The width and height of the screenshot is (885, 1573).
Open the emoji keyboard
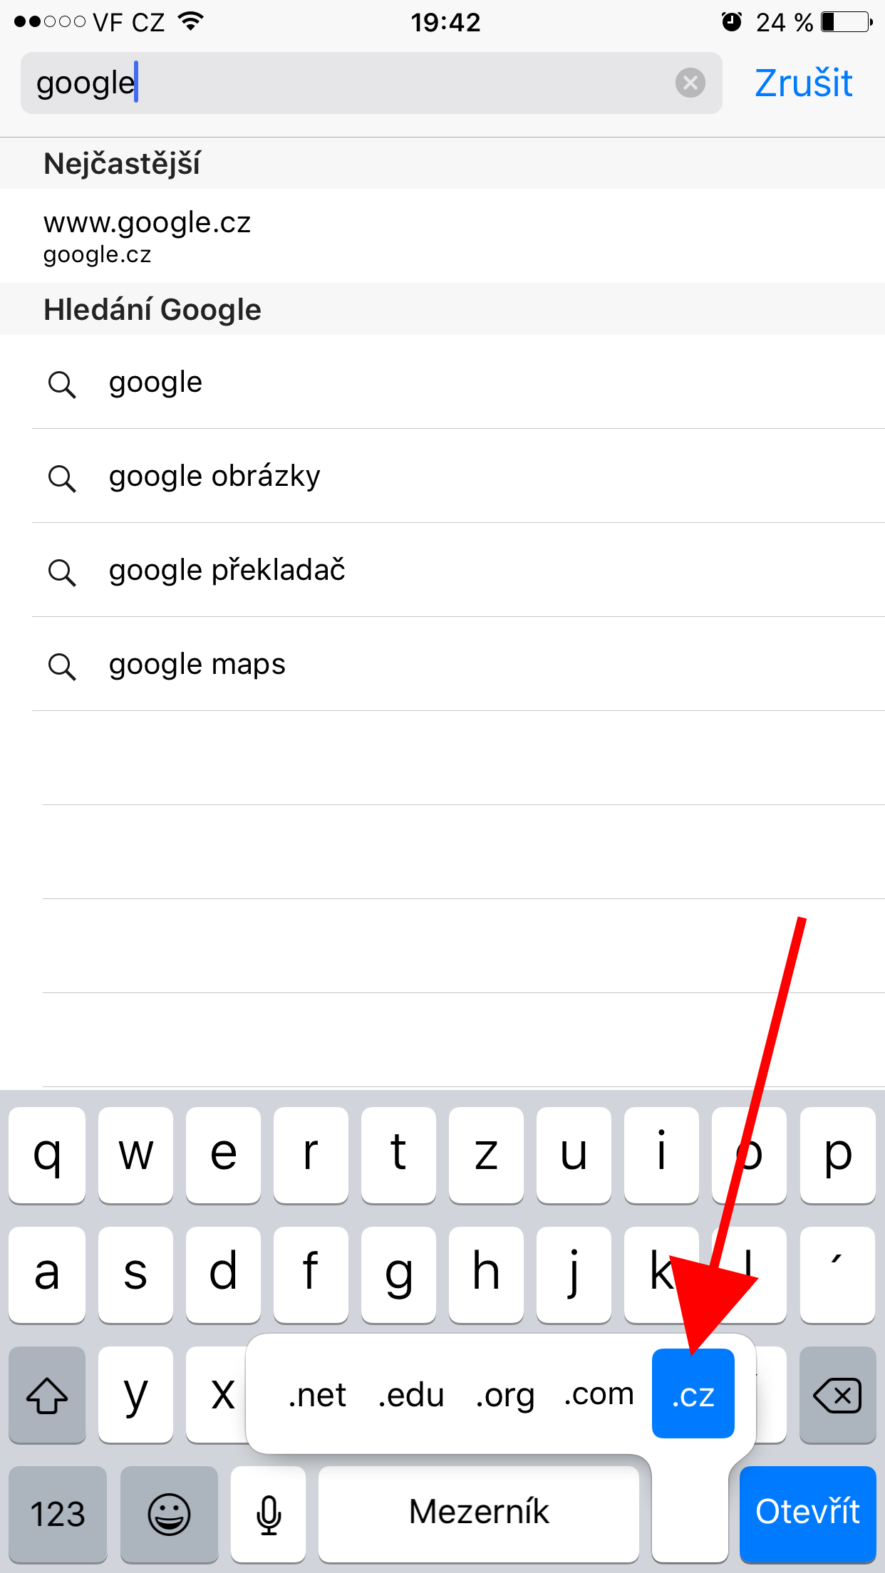169,1513
